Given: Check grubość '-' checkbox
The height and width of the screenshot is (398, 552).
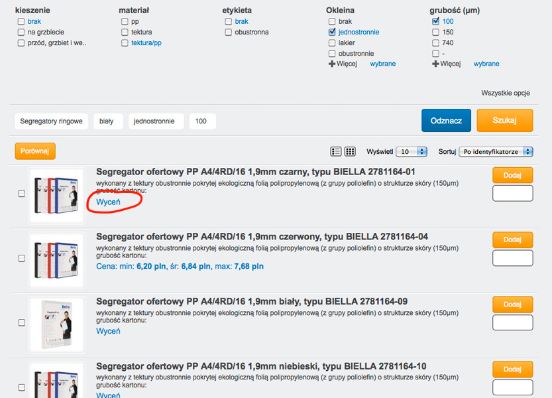Looking at the screenshot, I should tap(435, 54).
